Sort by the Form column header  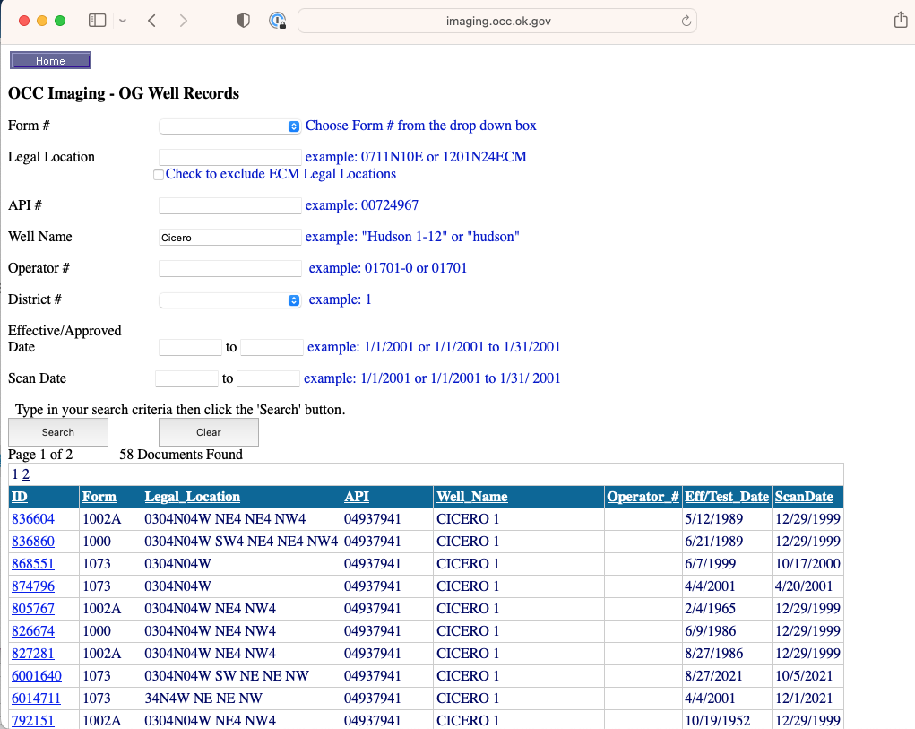(99, 497)
